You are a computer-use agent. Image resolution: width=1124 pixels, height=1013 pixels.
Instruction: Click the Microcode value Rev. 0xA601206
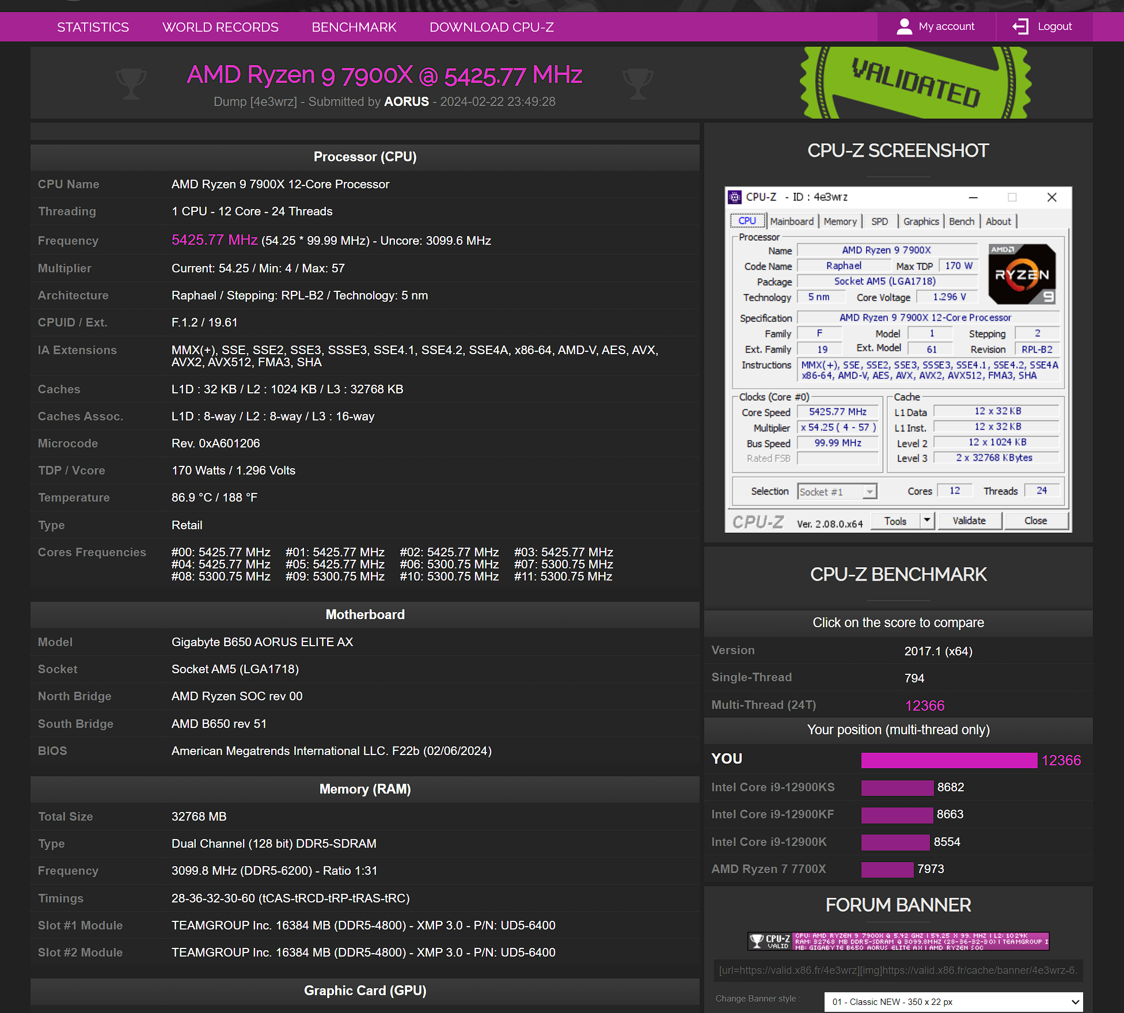point(216,443)
